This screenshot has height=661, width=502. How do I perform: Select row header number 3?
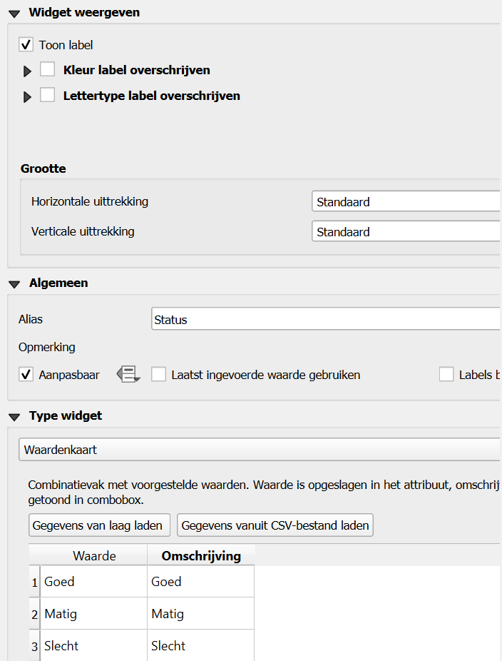click(x=34, y=646)
